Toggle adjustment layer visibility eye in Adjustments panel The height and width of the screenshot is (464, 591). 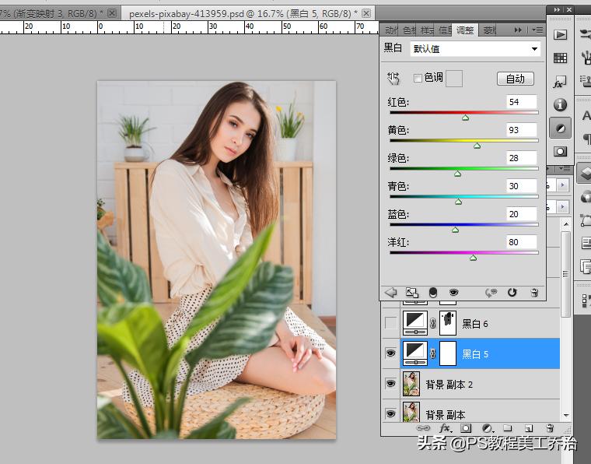click(454, 293)
